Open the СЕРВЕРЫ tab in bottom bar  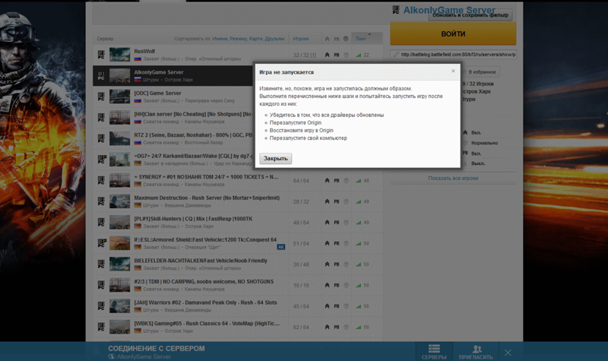click(434, 351)
